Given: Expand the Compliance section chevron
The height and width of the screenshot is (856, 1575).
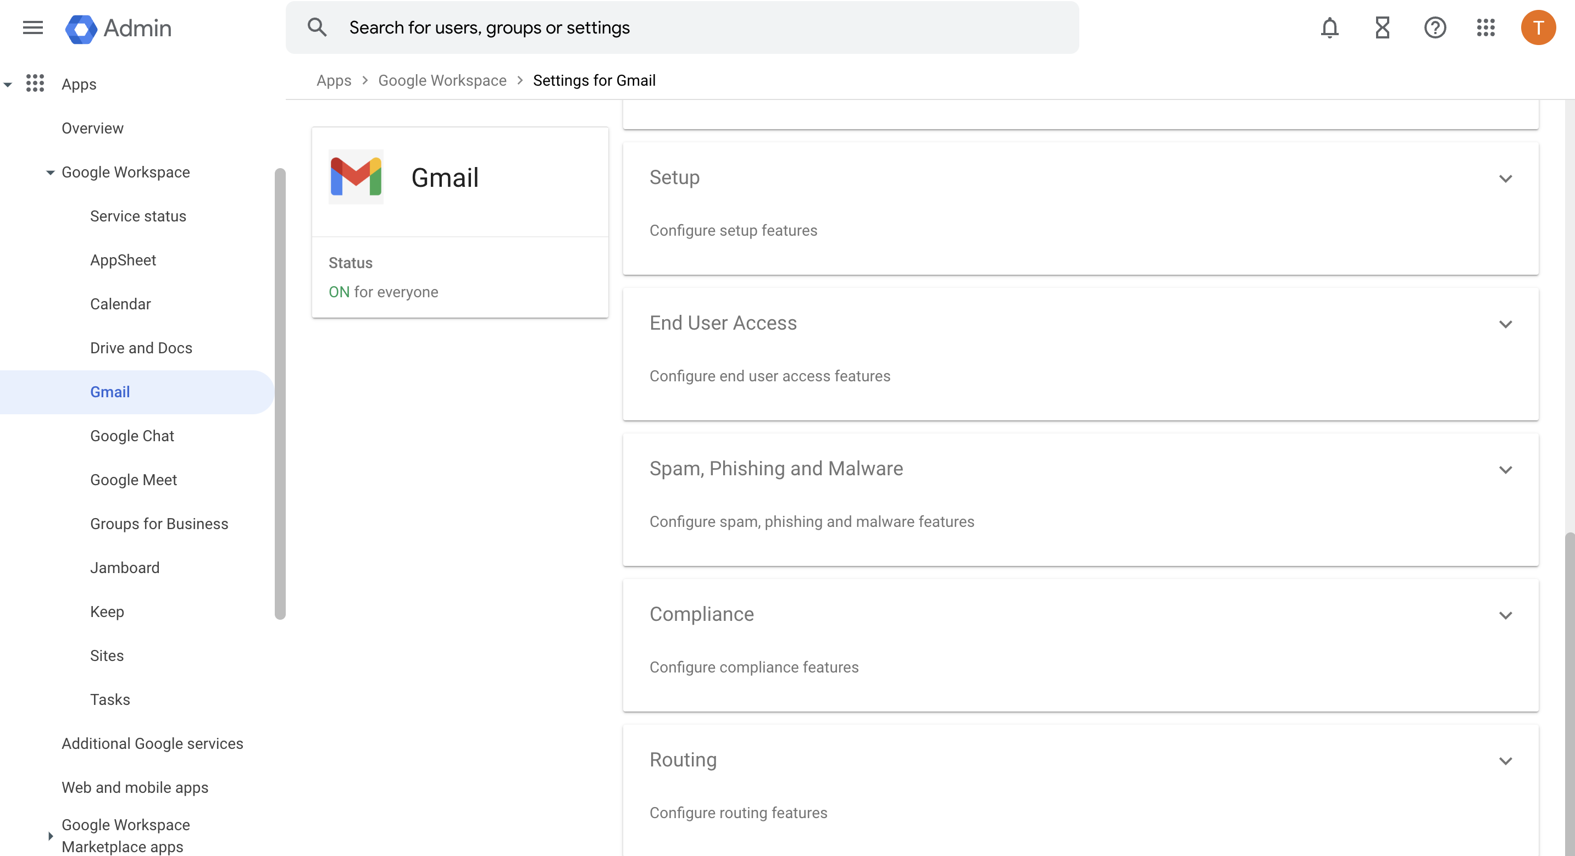Looking at the screenshot, I should (x=1505, y=615).
